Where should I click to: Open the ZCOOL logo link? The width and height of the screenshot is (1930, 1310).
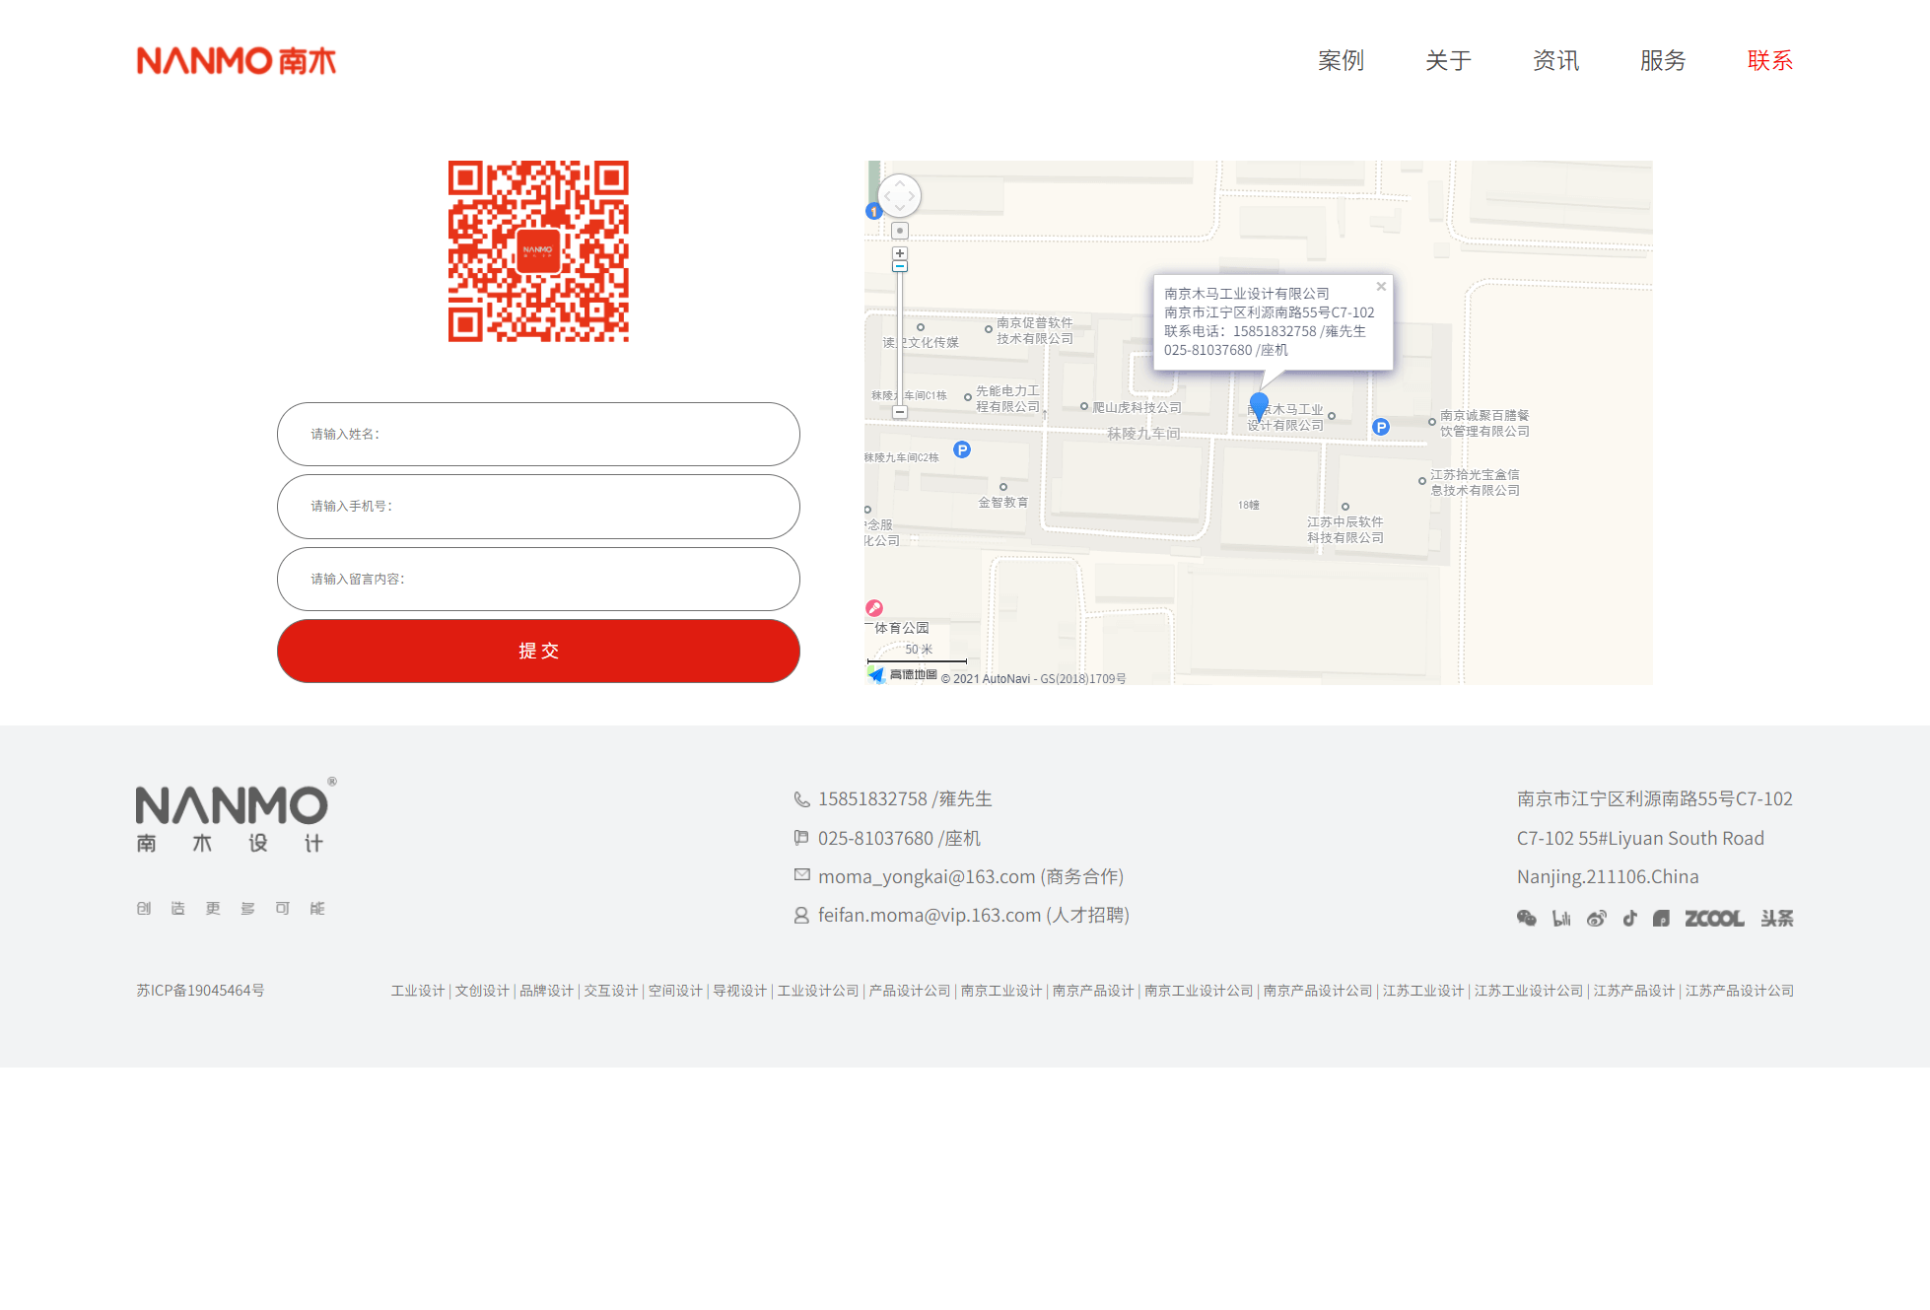[x=1714, y=919]
